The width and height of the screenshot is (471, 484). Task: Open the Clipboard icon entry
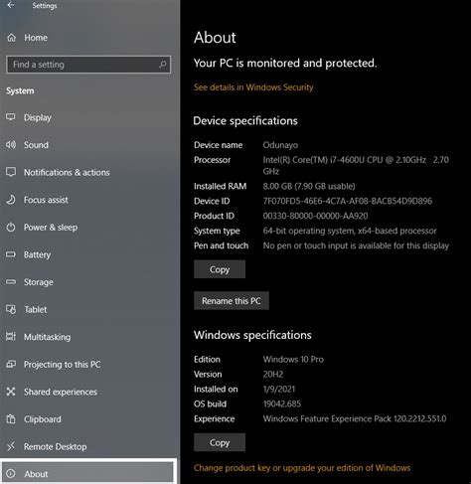click(x=11, y=419)
